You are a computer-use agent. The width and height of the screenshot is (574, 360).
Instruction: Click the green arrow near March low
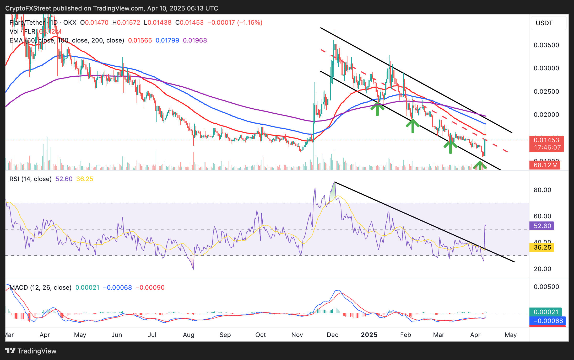pyautogui.click(x=450, y=147)
